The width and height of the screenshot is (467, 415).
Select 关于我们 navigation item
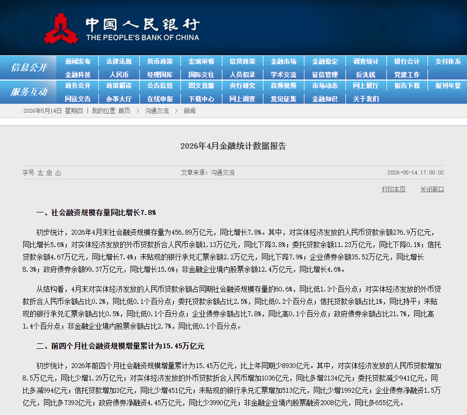click(x=366, y=98)
